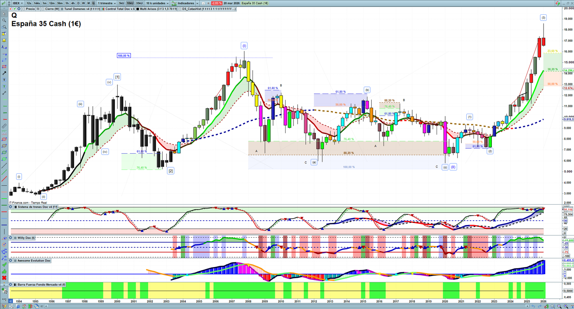Select the green T speech-bubble annotation tool
The width and height of the screenshot is (574, 309).
[x=4, y=86]
